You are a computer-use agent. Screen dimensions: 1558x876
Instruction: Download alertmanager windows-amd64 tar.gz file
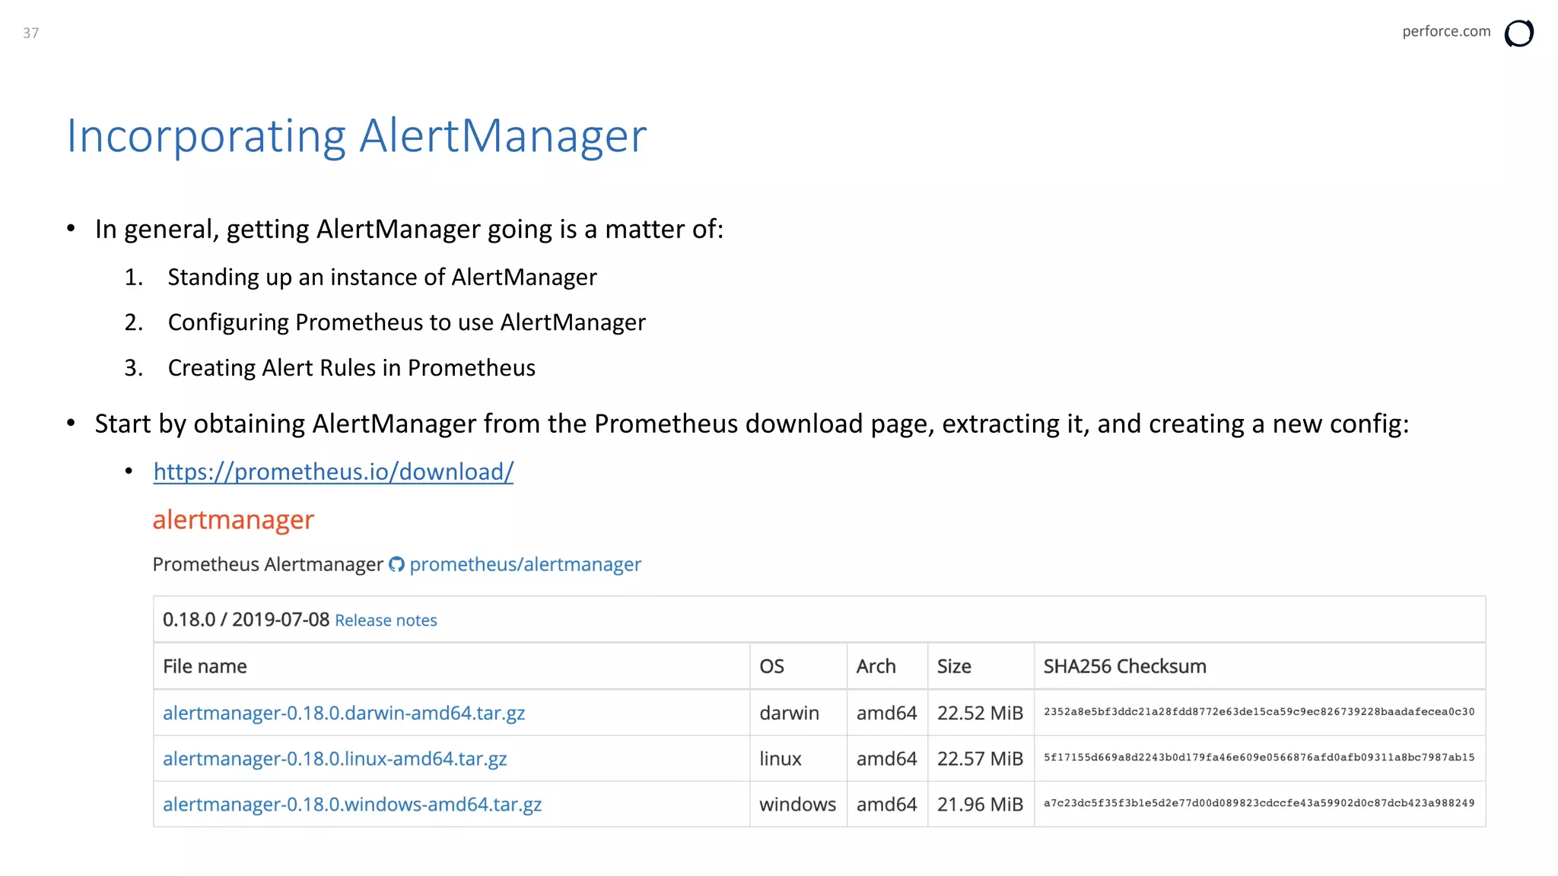coord(352,805)
